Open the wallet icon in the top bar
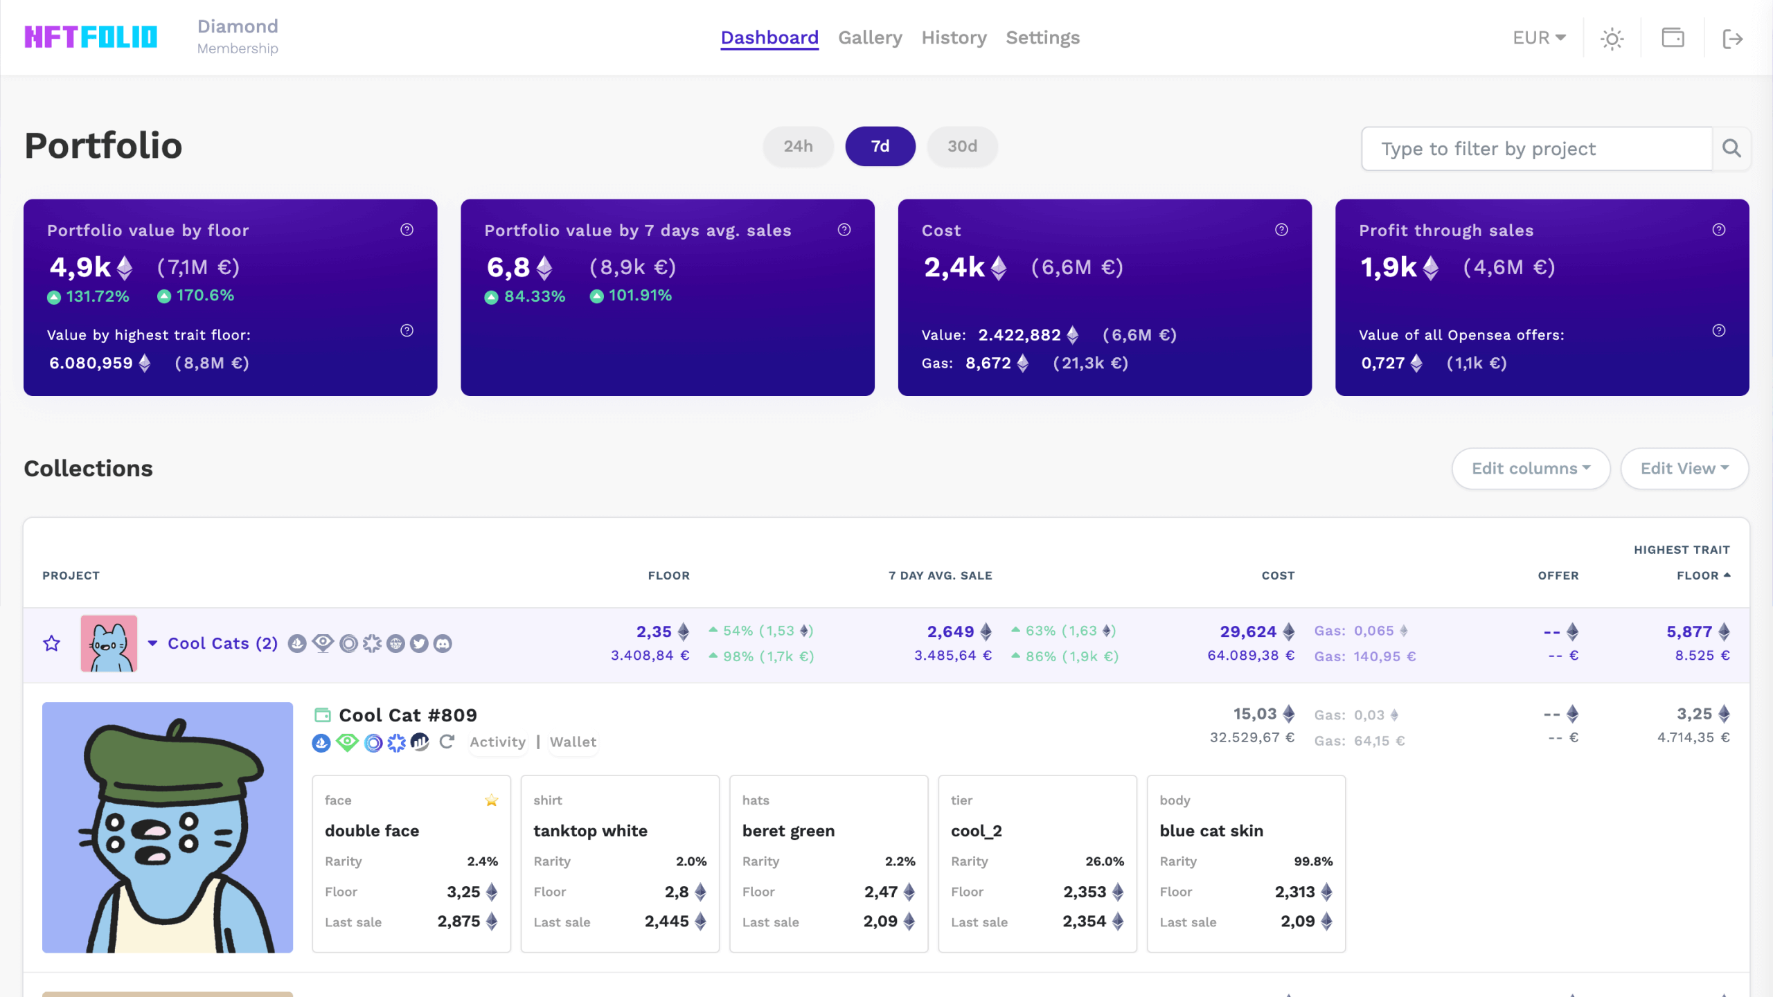The width and height of the screenshot is (1773, 997). coord(1673,38)
